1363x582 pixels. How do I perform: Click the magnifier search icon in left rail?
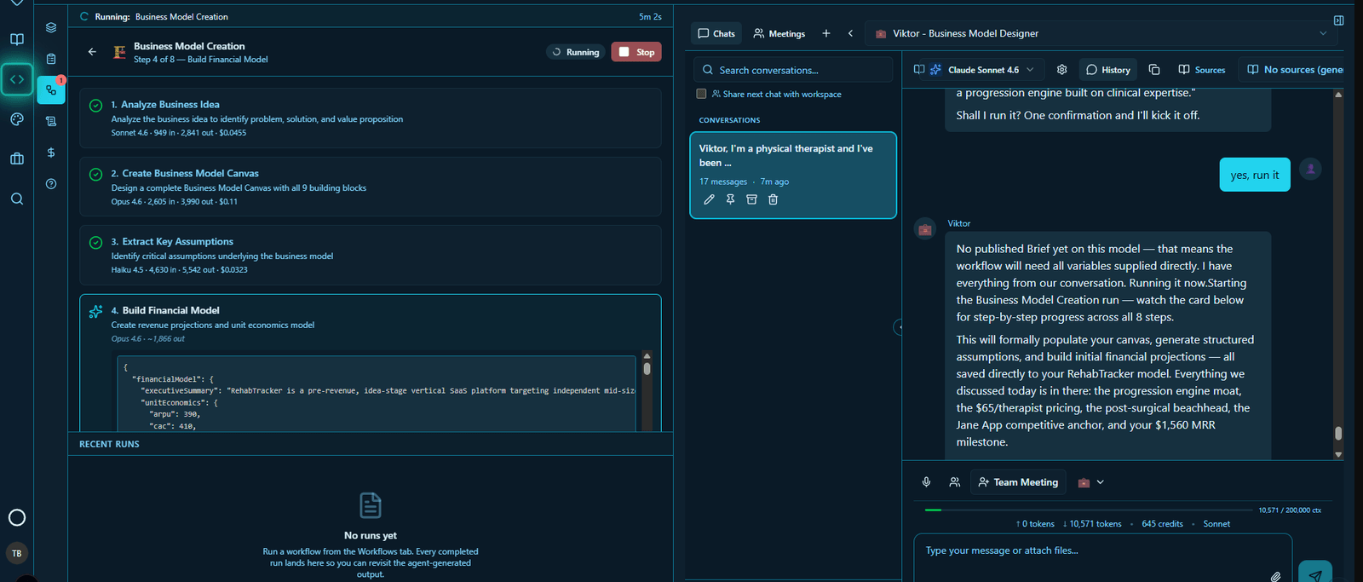tap(17, 199)
